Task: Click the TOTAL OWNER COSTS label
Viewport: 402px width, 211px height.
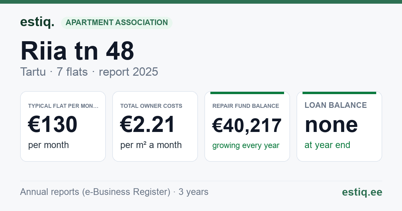Action: coord(151,106)
